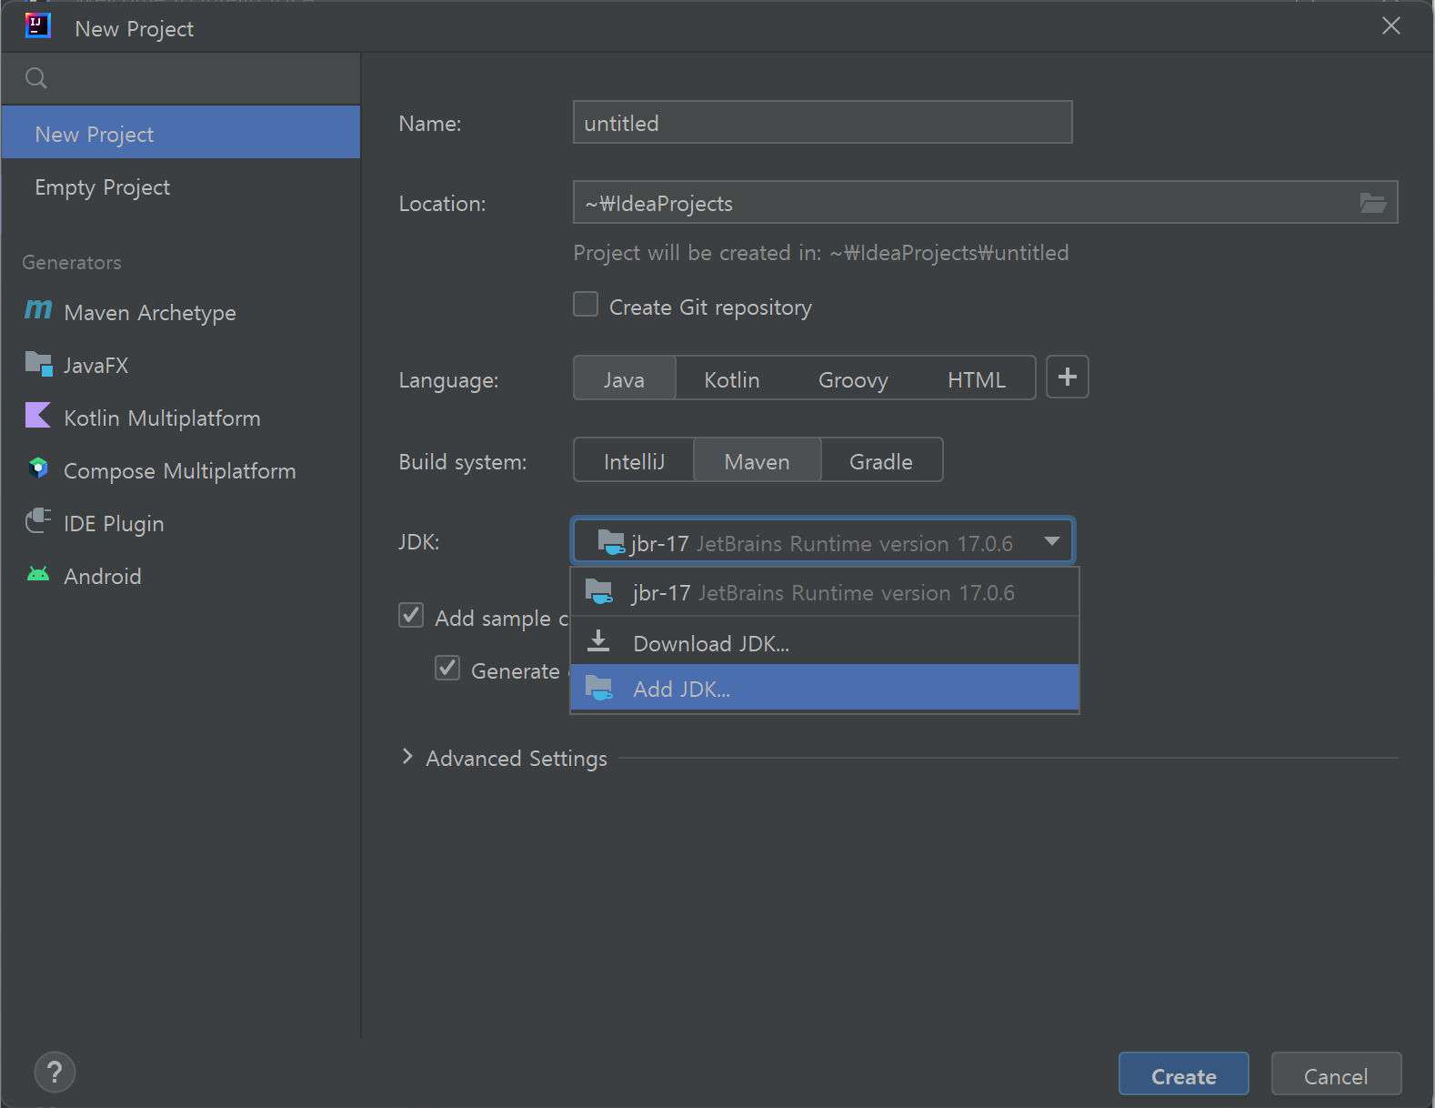Open Android generator

click(x=181, y=575)
